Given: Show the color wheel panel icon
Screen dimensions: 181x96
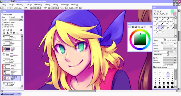Looking at the screenshot, I should (130, 27).
